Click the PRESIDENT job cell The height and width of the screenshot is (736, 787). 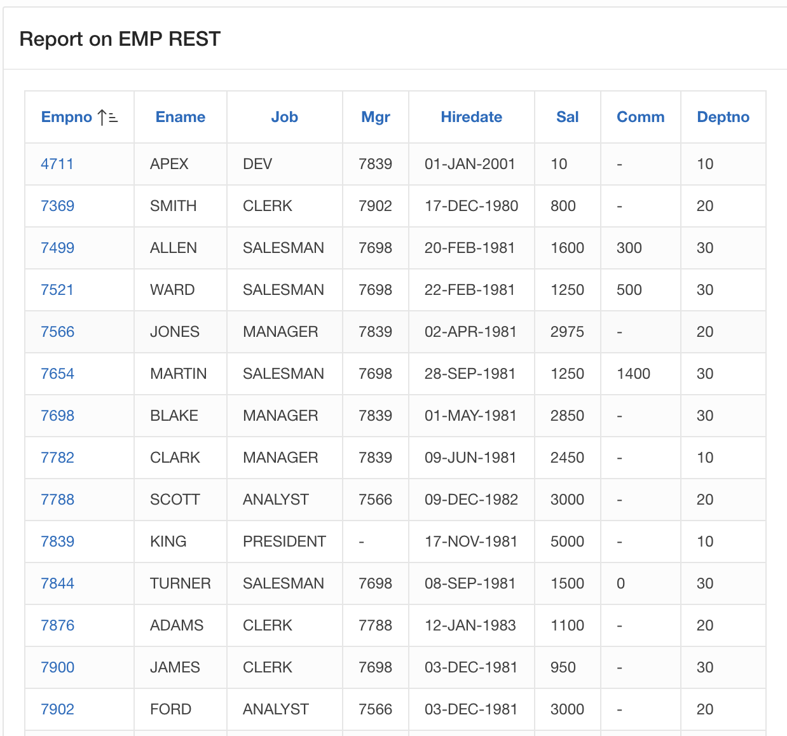(x=284, y=542)
